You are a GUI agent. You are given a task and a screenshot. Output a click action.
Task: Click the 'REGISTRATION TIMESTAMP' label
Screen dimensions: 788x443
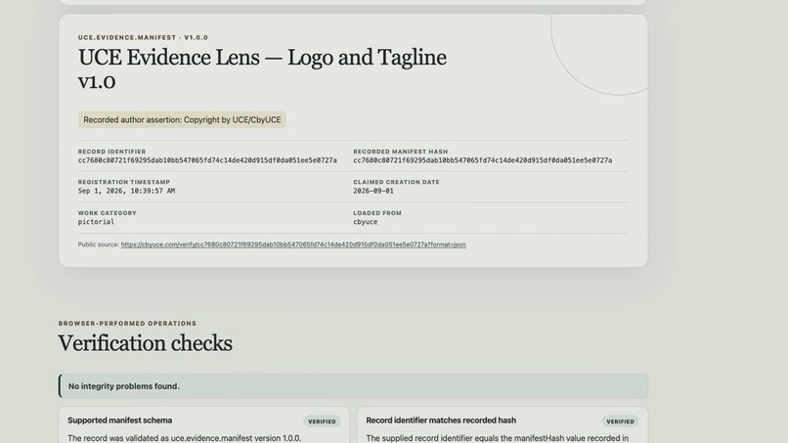pyautogui.click(x=123, y=182)
